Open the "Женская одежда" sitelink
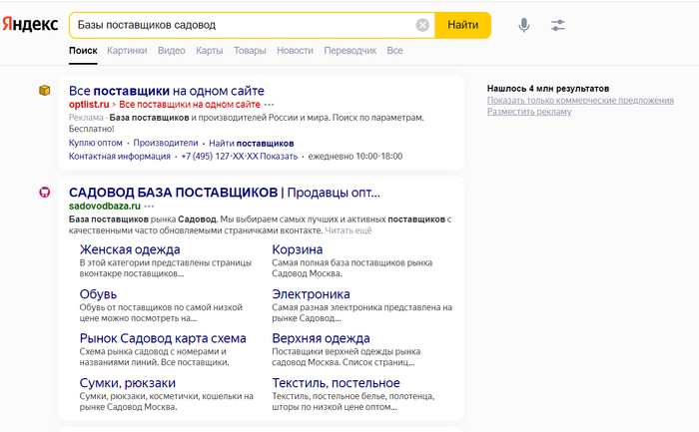This screenshot has height=432, width=699. click(x=130, y=249)
